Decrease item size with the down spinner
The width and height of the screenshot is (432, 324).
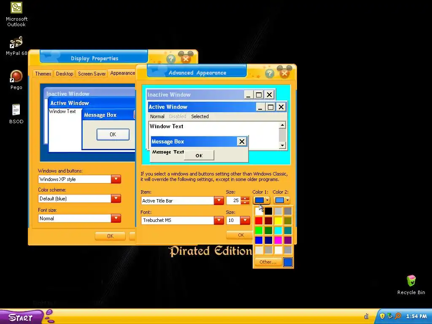pos(245,202)
